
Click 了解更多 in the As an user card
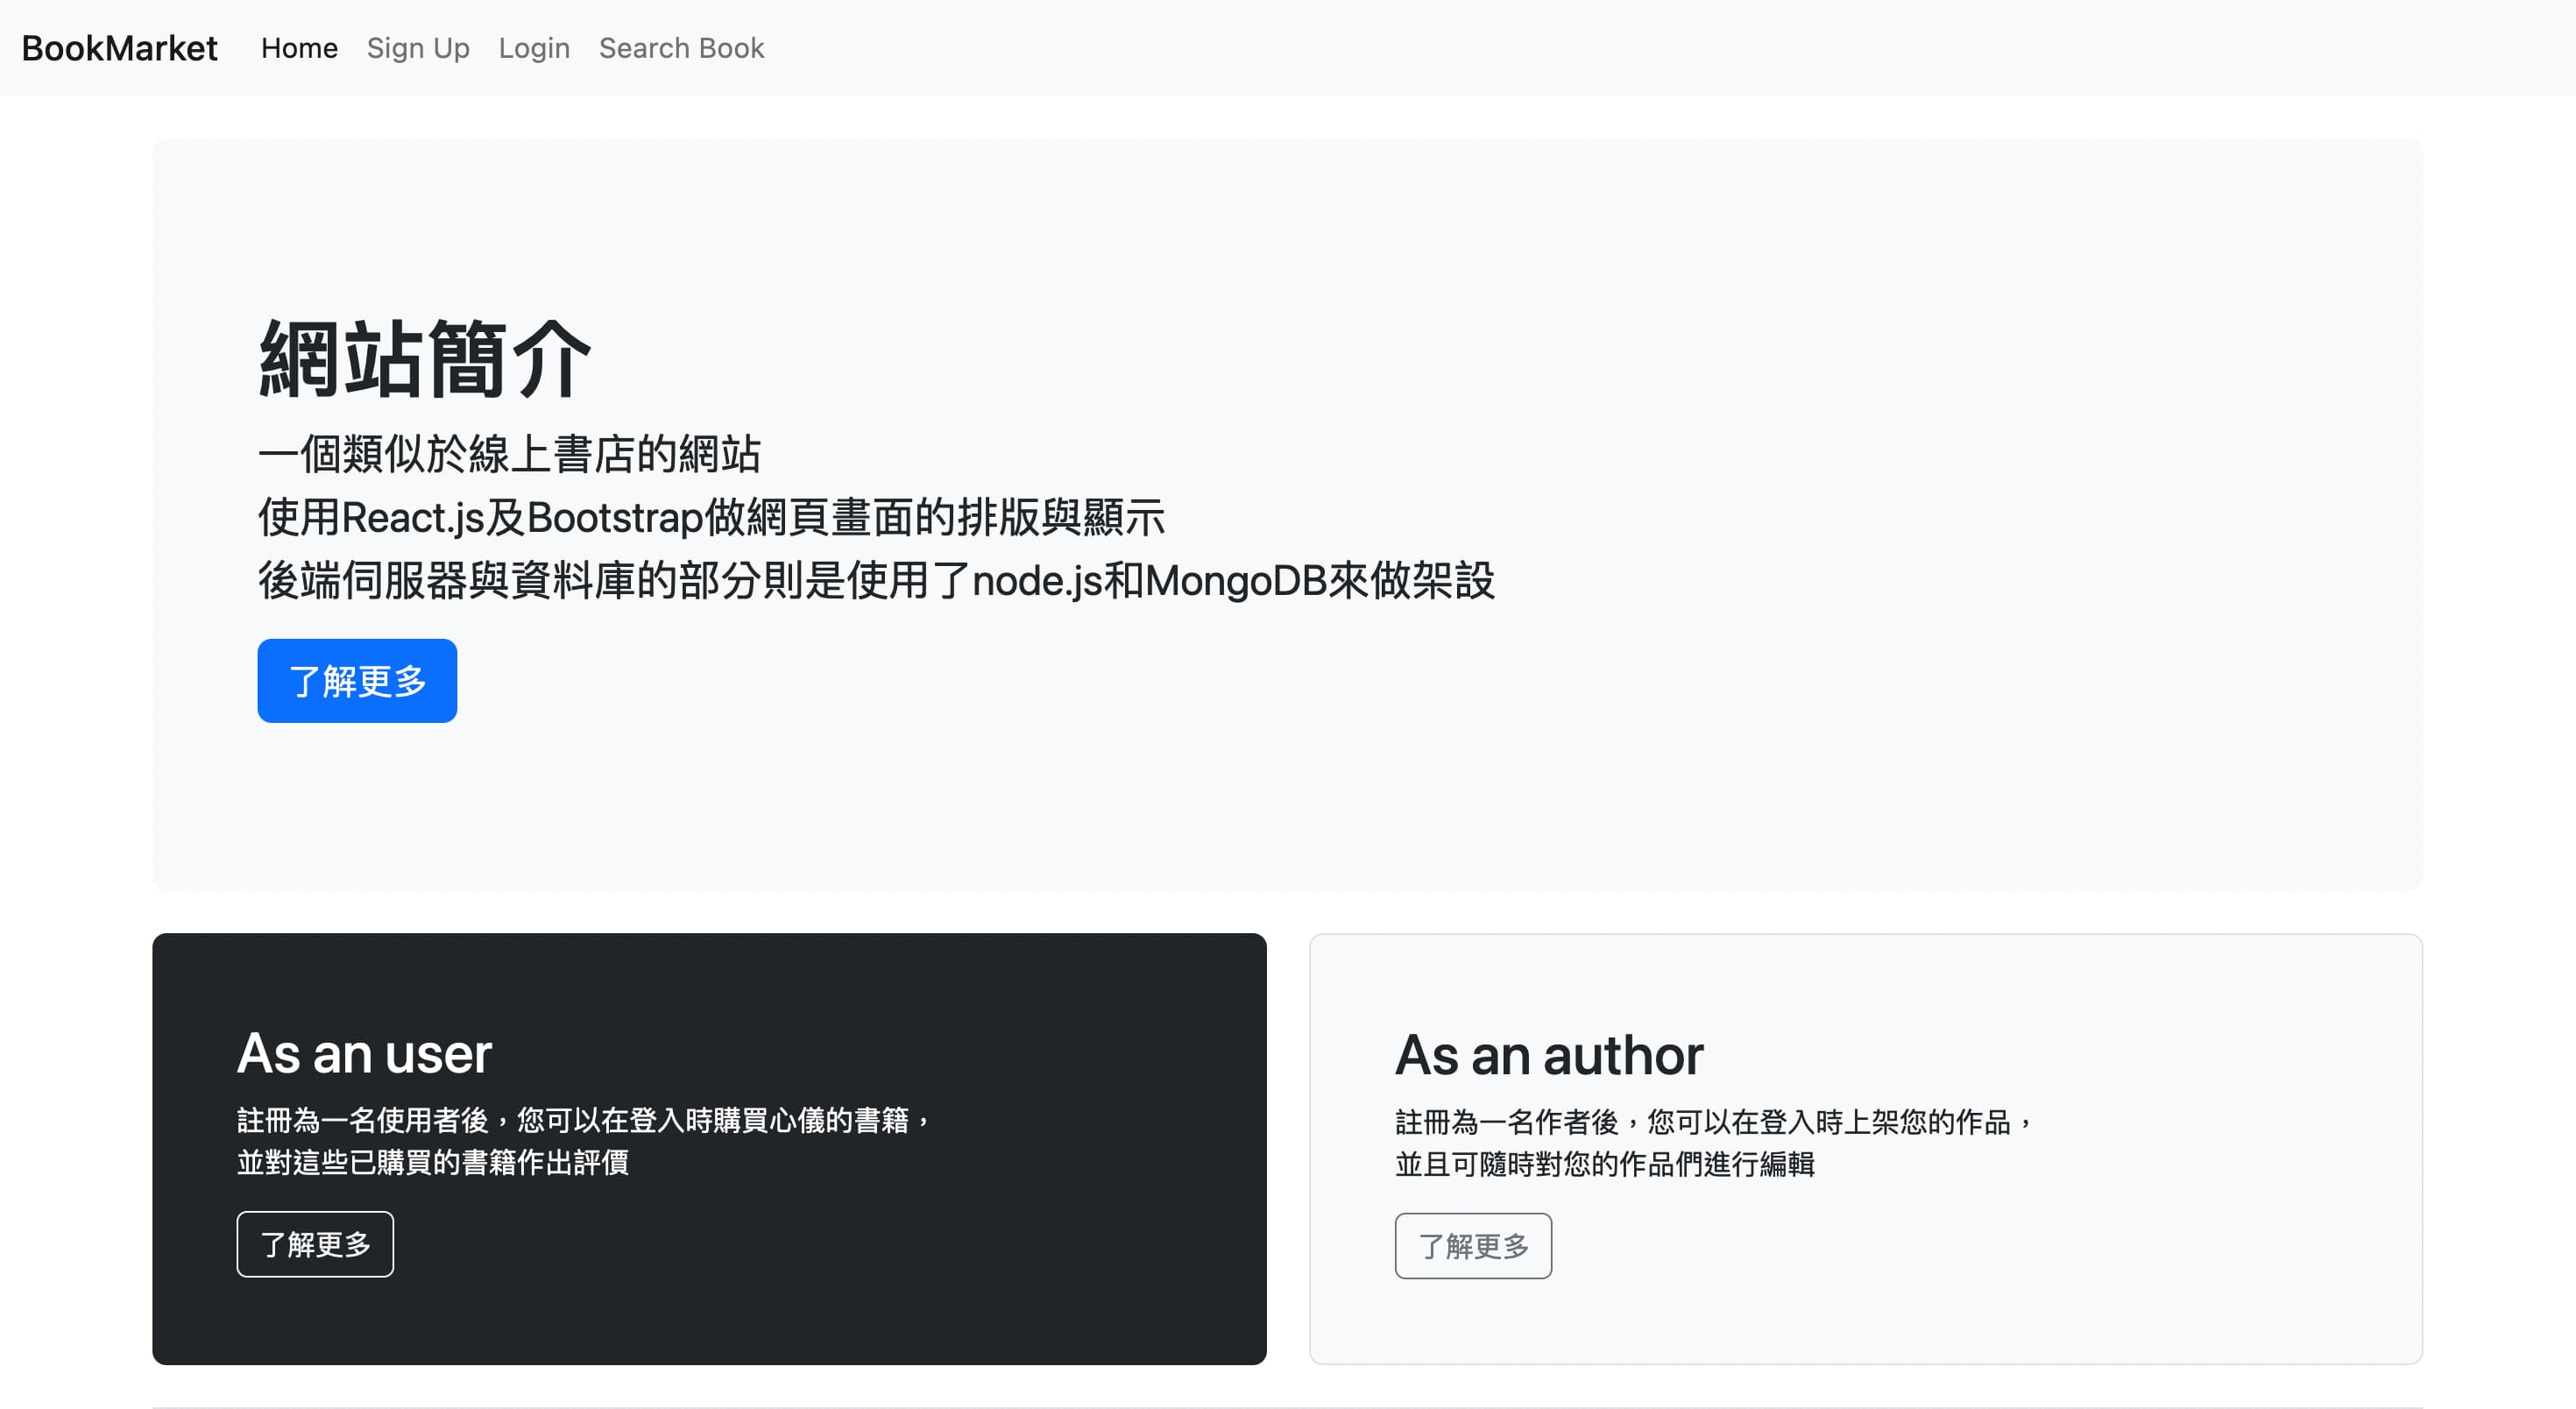pos(315,1244)
